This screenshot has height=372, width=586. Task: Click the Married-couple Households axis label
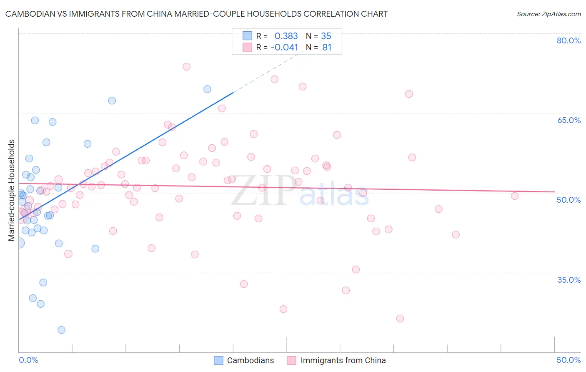[x=12, y=190]
